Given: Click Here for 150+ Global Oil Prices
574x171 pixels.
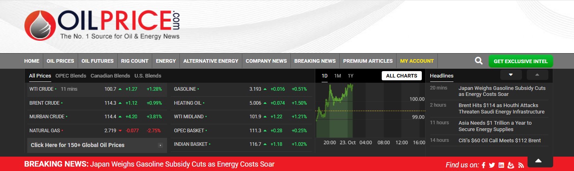Looking at the screenshot, I should [97, 145].
